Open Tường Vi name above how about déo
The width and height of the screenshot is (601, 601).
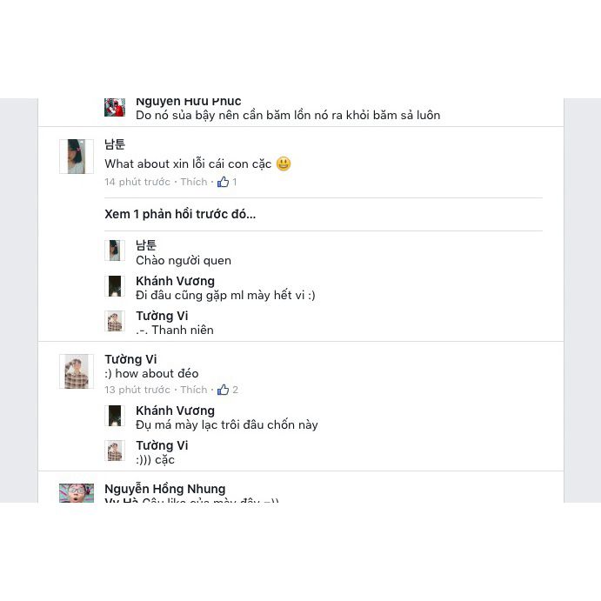tap(130, 359)
